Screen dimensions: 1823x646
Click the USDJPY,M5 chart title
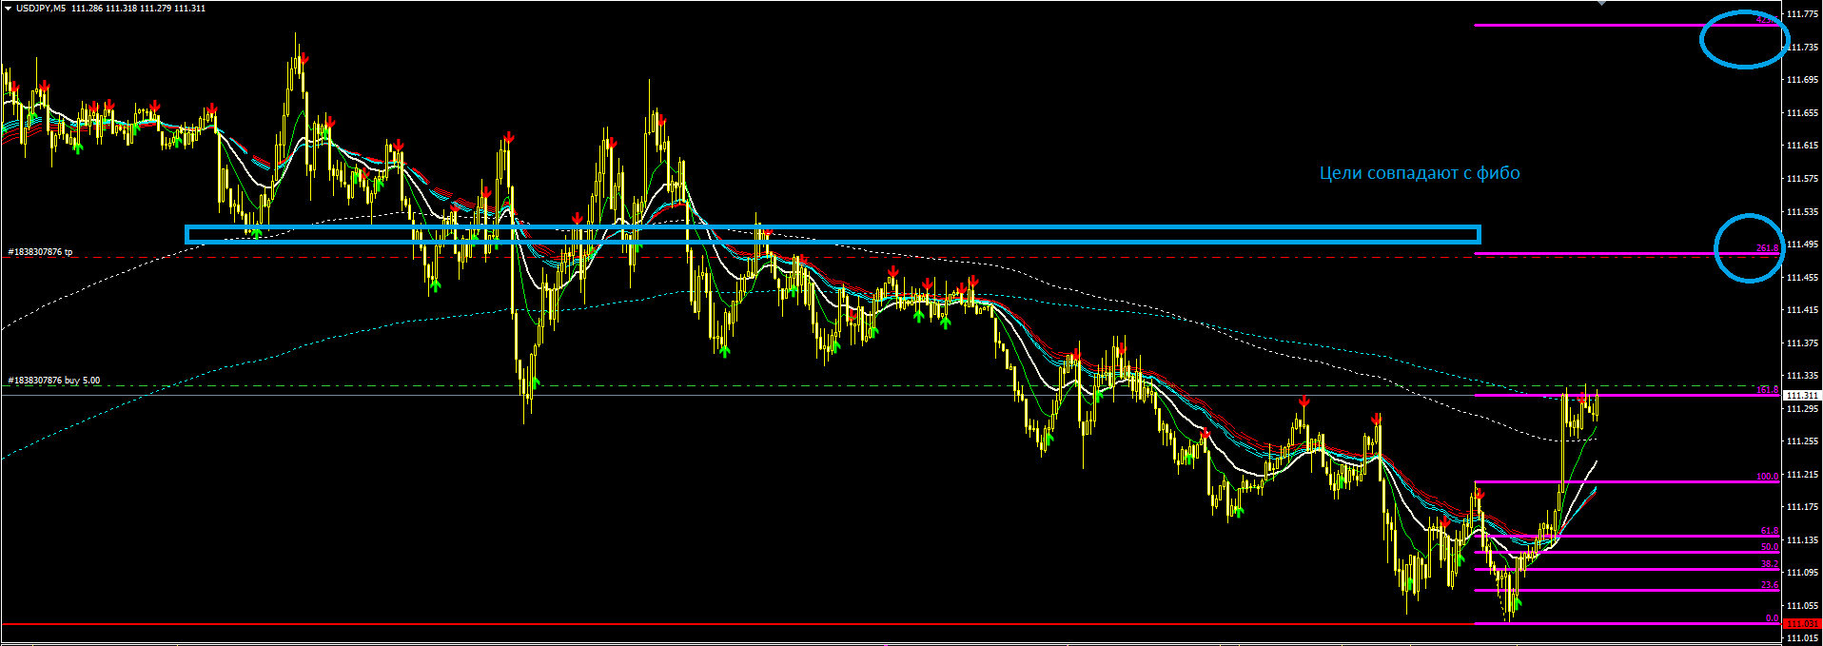coord(40,8)
